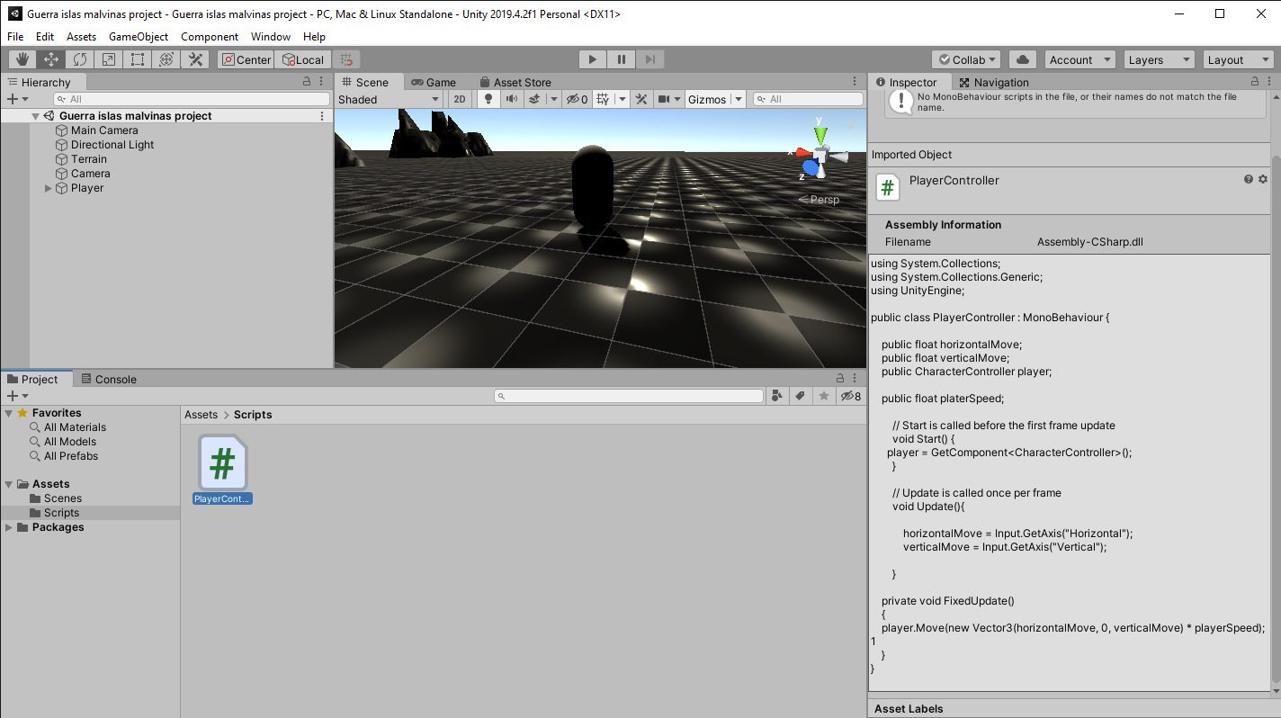The width and height of the screenshot is (1281, 718).
Task: Open the Collab button
Action: 966,59
